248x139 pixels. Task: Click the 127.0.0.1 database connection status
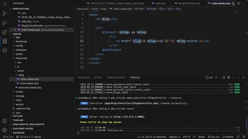[23, 137]
